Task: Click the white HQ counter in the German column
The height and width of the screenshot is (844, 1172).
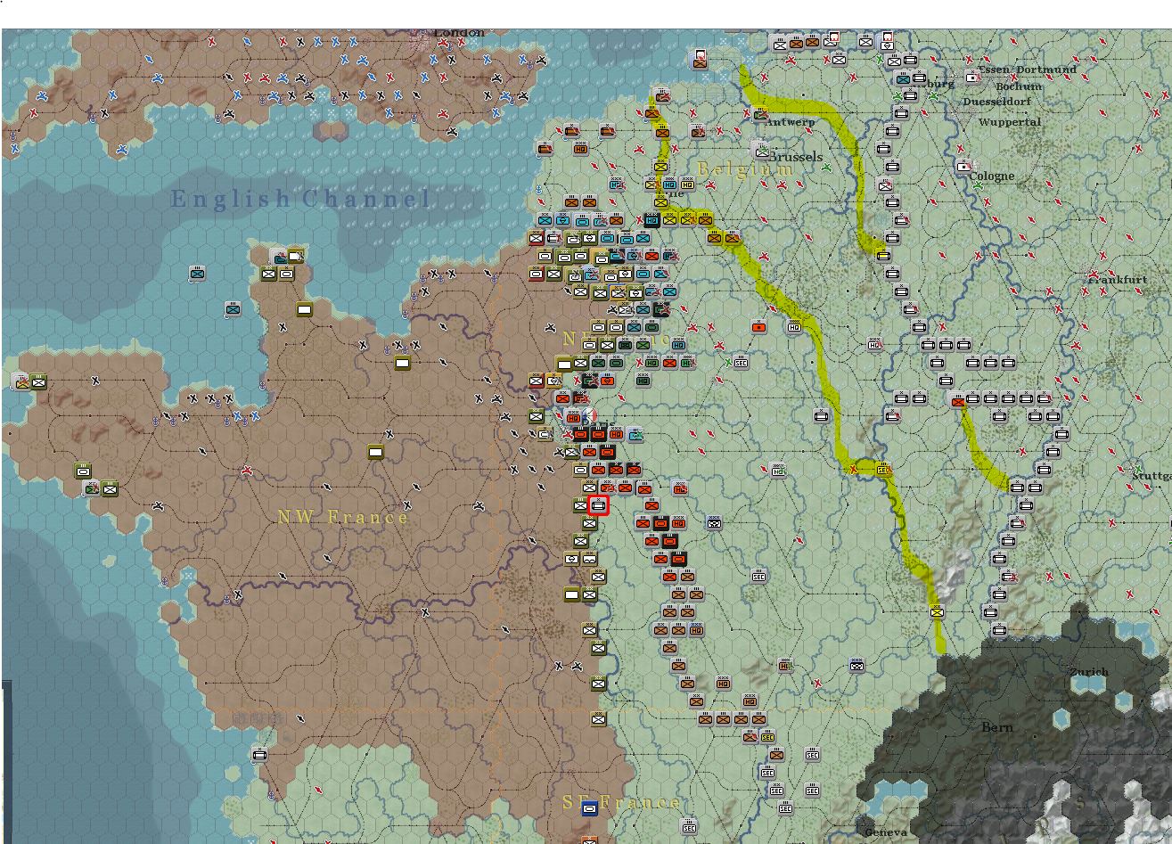Action: point(874,345)
